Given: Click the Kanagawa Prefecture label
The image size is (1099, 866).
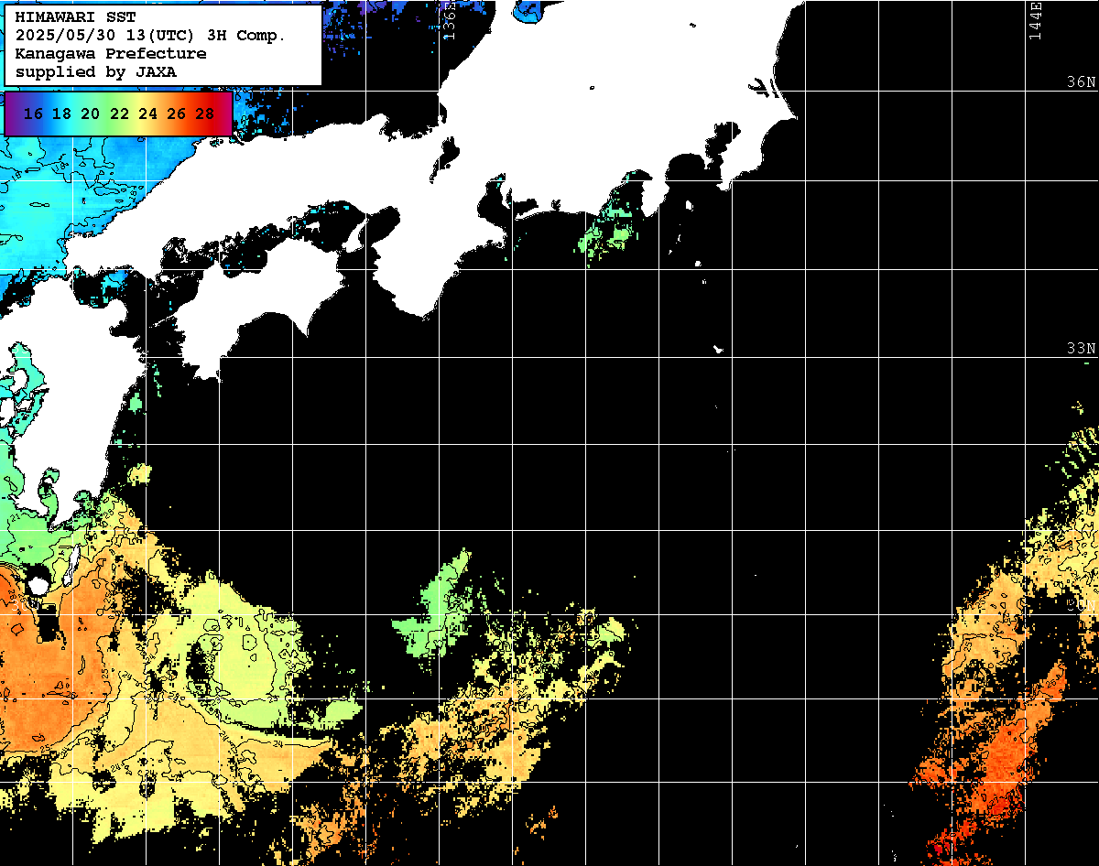Looking at the screenshot, I should click(110, 54).
